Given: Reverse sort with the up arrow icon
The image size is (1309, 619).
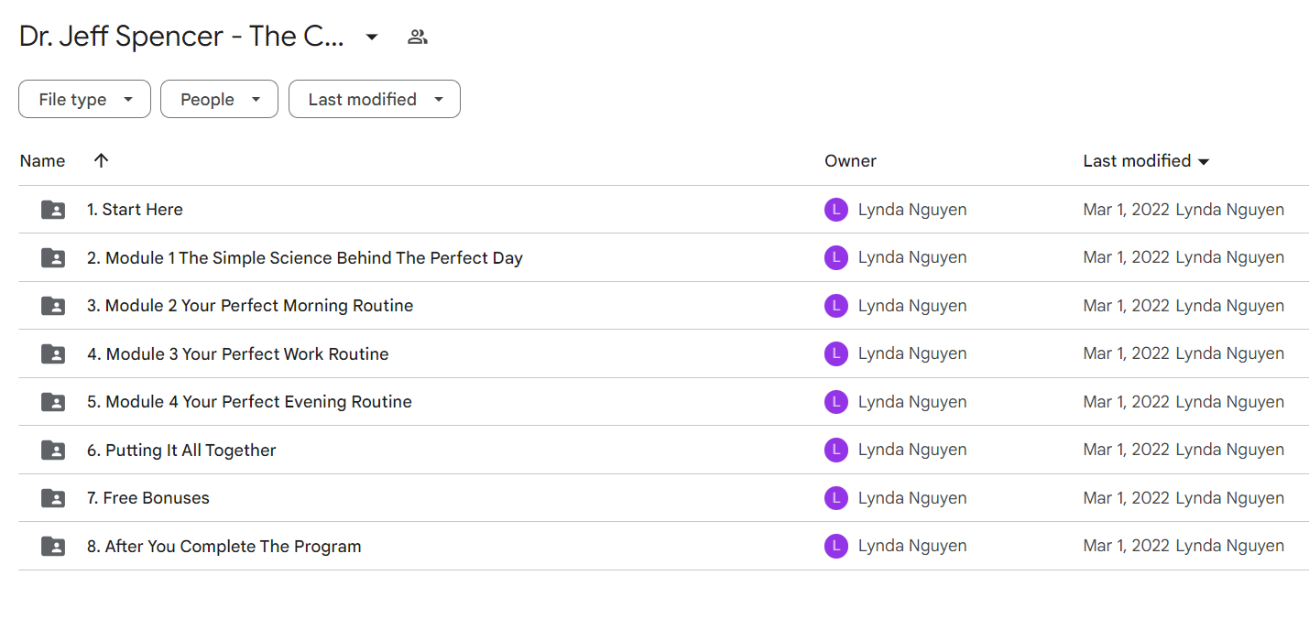Looking at the screenshot, I should coord(102,160).
